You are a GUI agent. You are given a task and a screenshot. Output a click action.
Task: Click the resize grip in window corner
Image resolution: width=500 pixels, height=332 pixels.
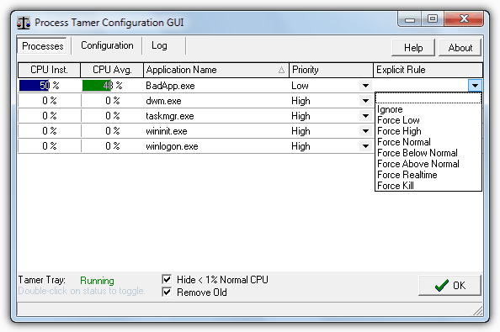click(478, 311)
